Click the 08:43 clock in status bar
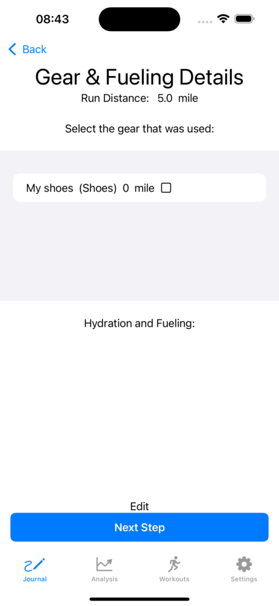The image size is (279, 606). pos(53,19)
